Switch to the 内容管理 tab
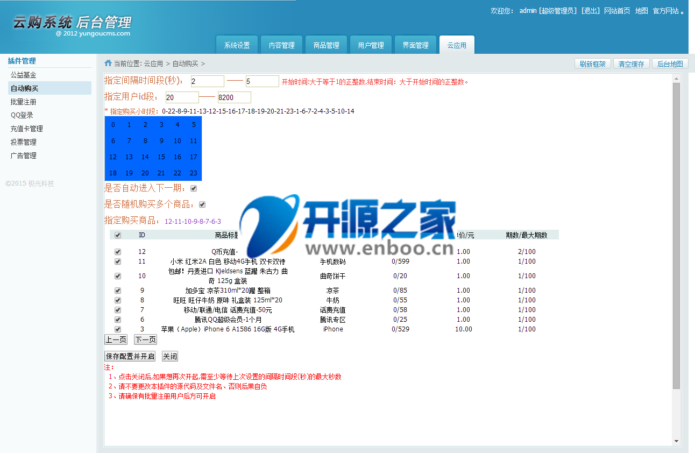Viewport: 695px width, 453px height. [282, 45]
